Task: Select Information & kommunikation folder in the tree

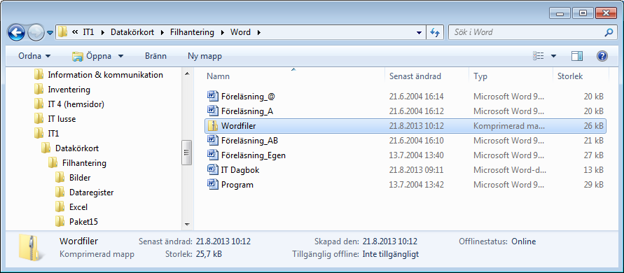Action: (x=106, y=75)
